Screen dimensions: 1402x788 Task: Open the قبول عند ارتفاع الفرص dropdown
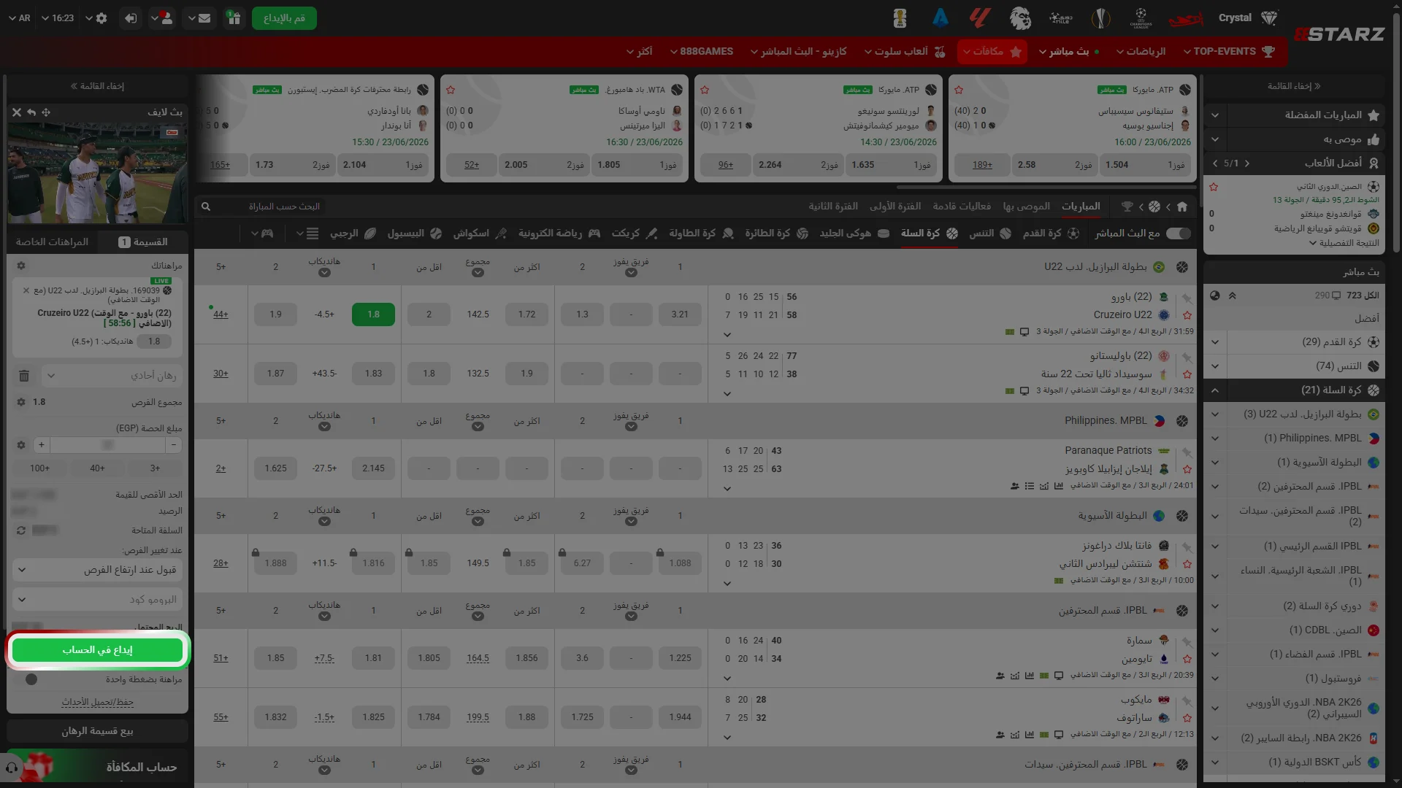98,570
